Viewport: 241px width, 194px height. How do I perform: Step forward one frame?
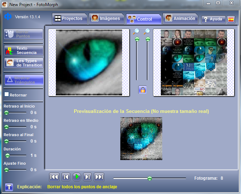(88, 177)
